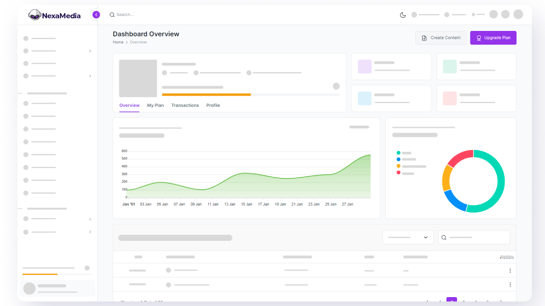Go to Home breadcrumb link
This screenshot has height=306, width=545.
[118, 42]
